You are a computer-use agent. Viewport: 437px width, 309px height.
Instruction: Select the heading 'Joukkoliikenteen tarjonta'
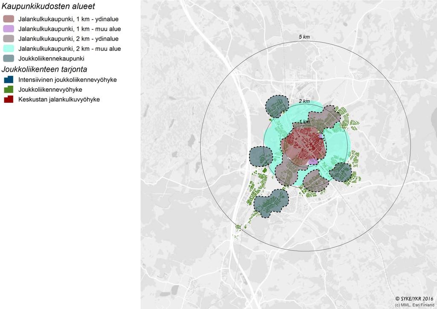coord(44,69)
